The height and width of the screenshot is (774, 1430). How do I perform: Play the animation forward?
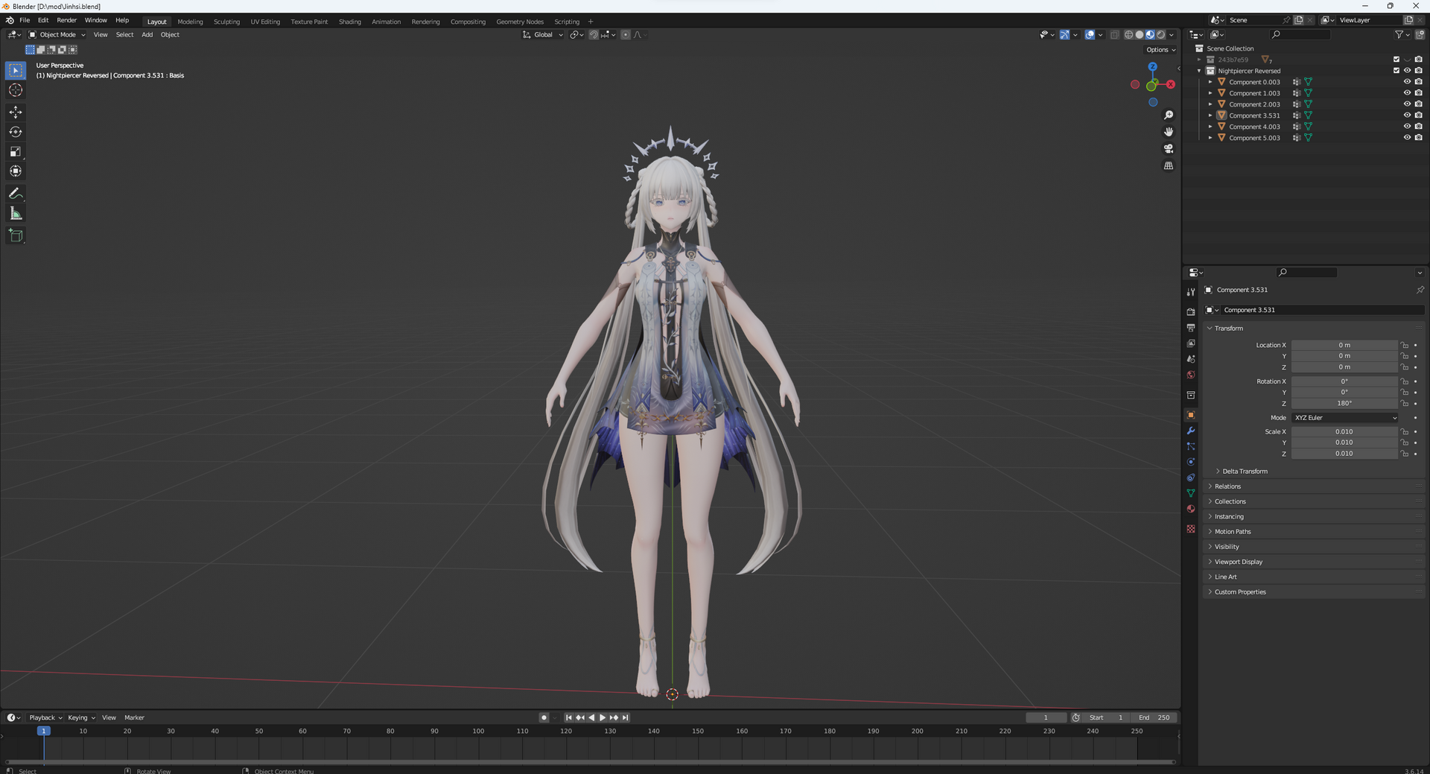click(603, 718)
